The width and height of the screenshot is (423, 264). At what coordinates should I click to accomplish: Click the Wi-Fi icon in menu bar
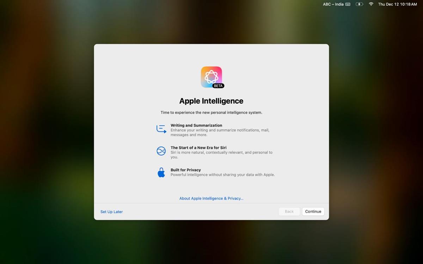tap(370, 4)
